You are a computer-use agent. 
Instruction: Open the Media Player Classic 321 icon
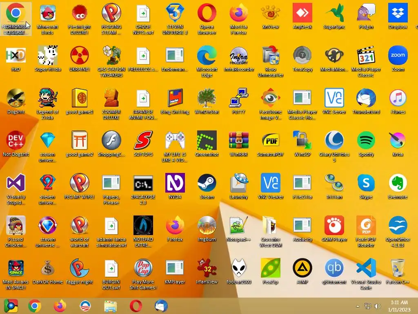click(366, 55)
